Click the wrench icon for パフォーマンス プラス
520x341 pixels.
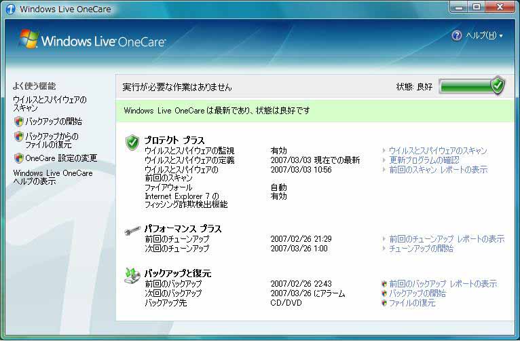pyautogui.click(x=132, y=230)
